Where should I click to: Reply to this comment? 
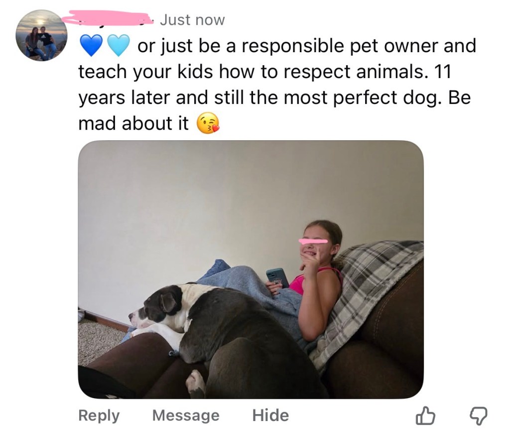click(99, 416)
